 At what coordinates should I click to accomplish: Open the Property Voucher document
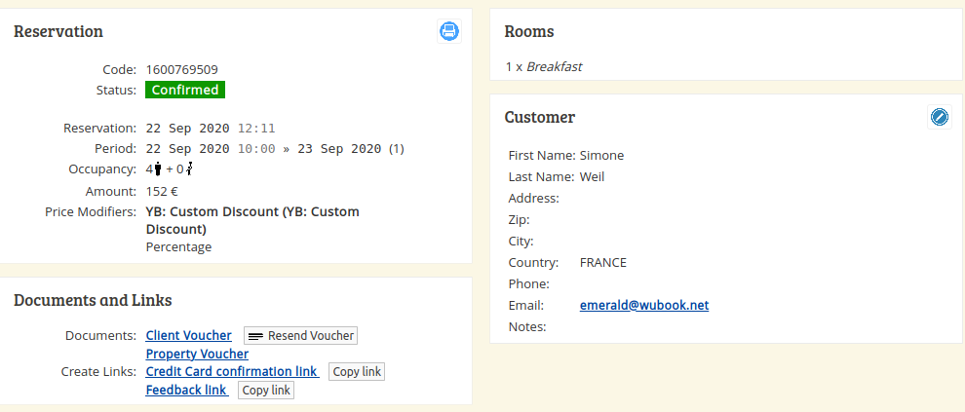[x=197, y=355]
